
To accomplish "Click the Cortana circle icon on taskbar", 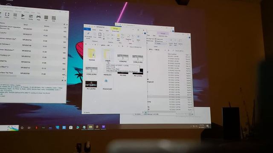I will [x=22, y=127].
